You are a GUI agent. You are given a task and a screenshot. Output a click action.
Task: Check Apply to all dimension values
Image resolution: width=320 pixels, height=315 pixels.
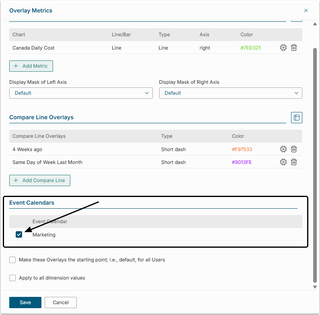(12, 278)
